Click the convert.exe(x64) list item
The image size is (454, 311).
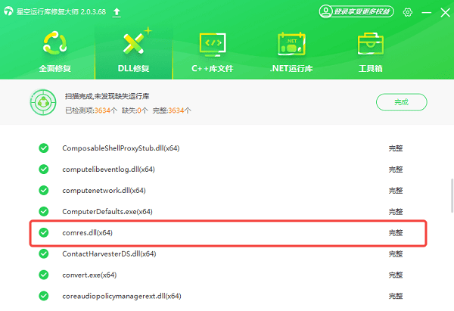[89, 274]
